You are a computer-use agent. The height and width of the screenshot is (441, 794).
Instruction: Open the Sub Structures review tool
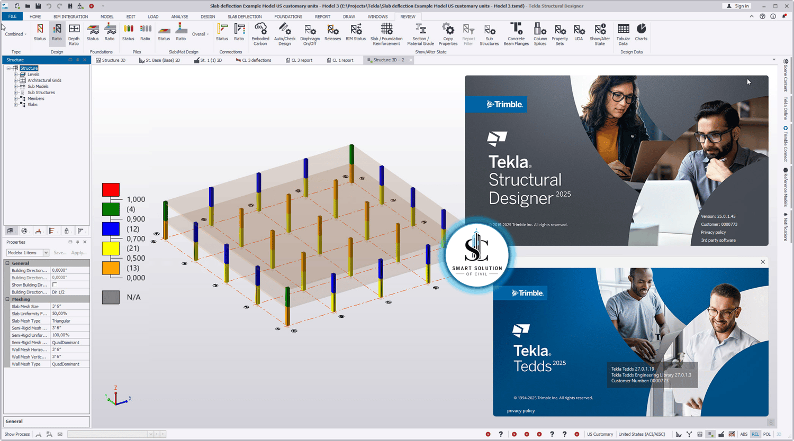pyautogui.click(x=489, y=34)
